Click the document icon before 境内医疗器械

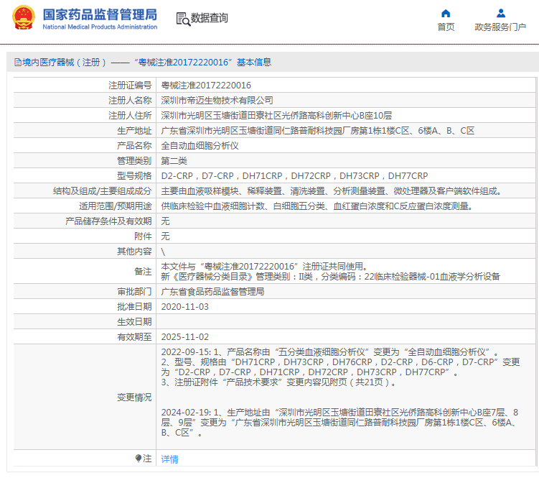[17, 63]
